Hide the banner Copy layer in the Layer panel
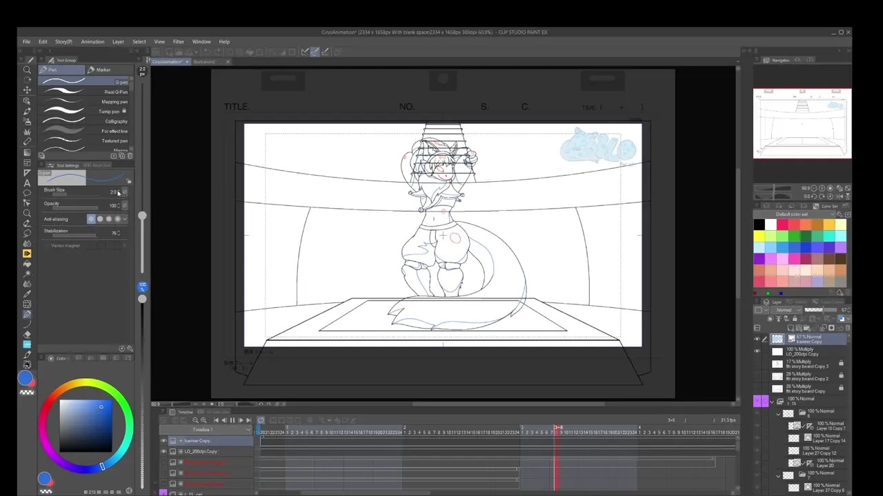Screen dimensions: 883x496 [x=757, y=338]
